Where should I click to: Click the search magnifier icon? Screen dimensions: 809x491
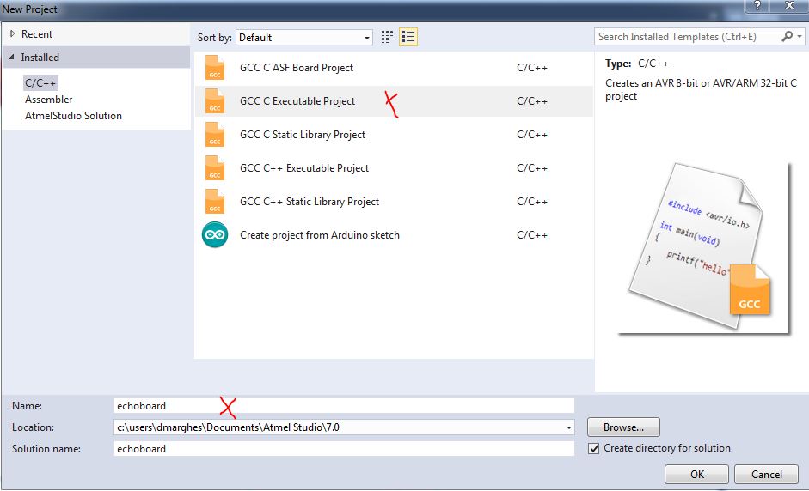[787, 37]
